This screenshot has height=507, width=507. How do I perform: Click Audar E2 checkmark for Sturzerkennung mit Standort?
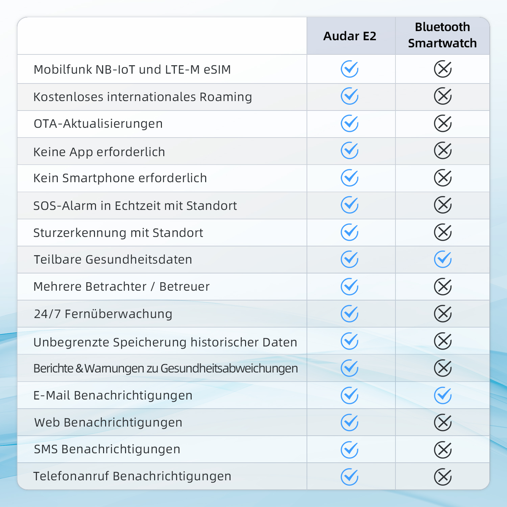coord(349,232)
